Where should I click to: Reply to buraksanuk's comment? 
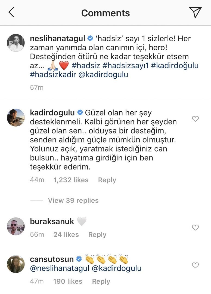[97, 235]
